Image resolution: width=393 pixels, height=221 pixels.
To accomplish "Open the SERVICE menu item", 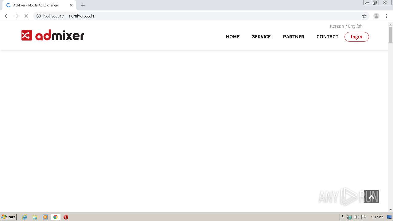I will click(x=261, y=37).
